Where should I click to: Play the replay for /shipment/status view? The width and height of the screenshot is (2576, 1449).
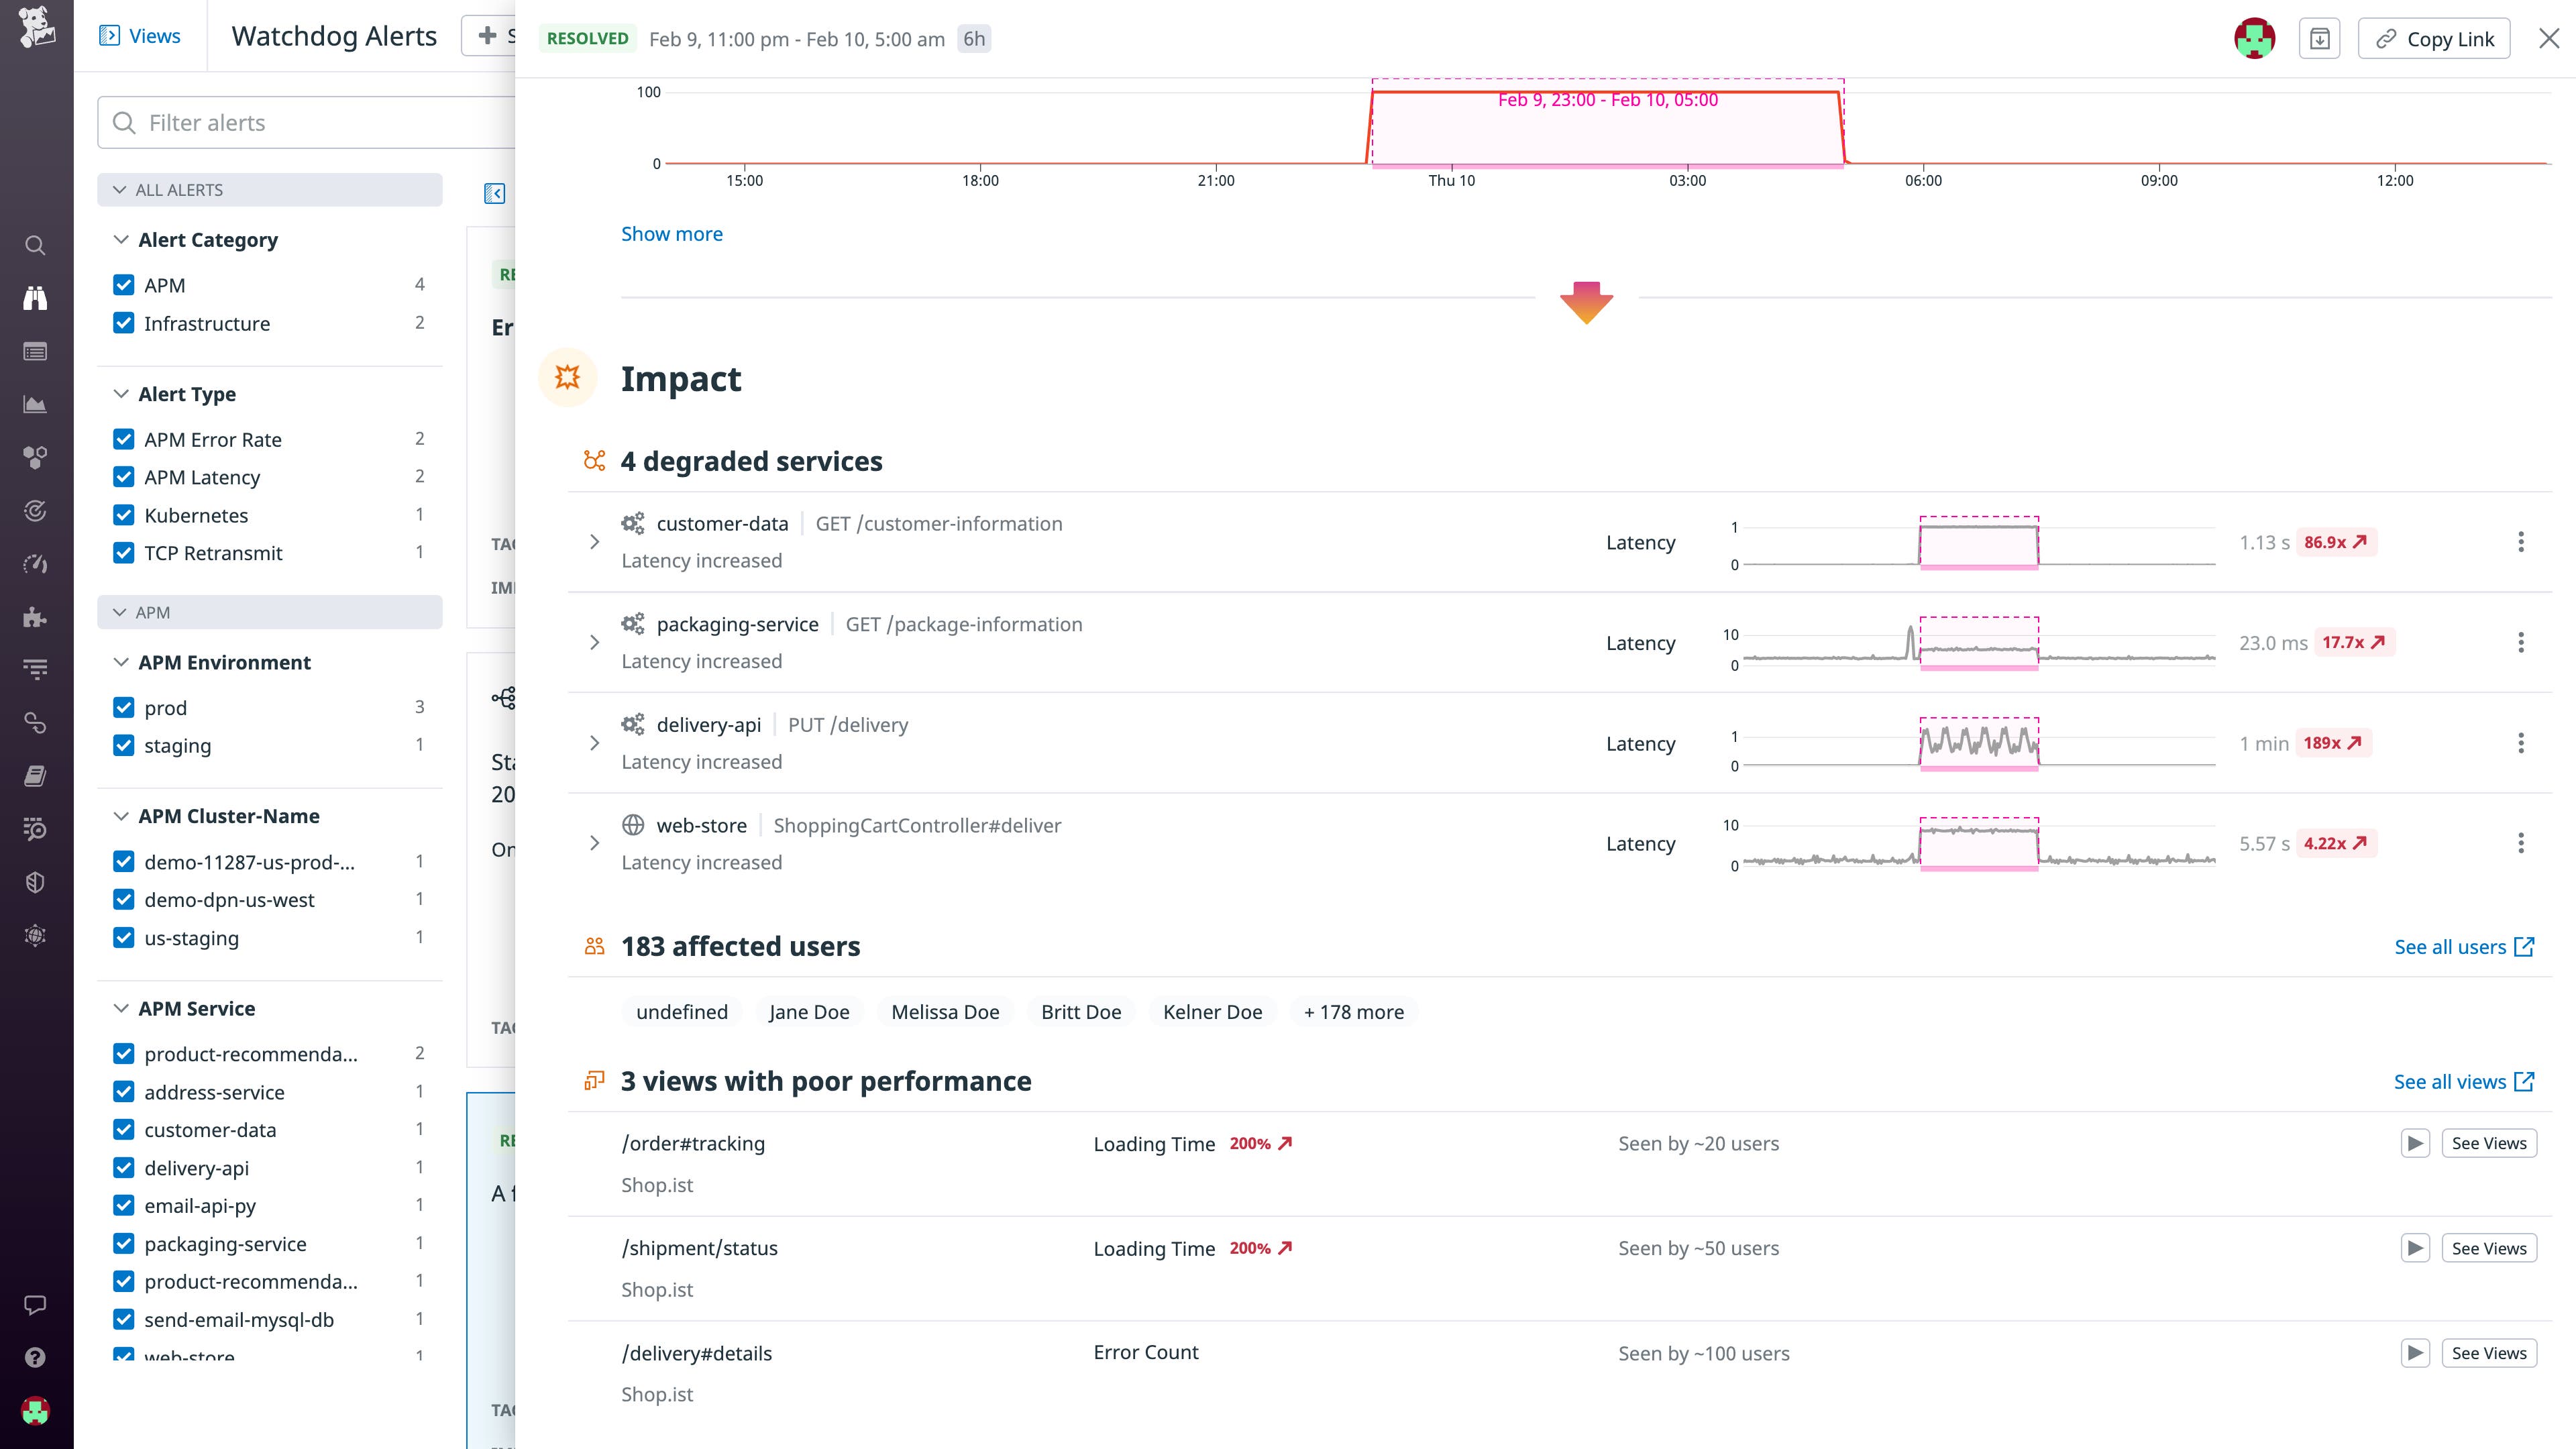click(x=2416, y=1248)
